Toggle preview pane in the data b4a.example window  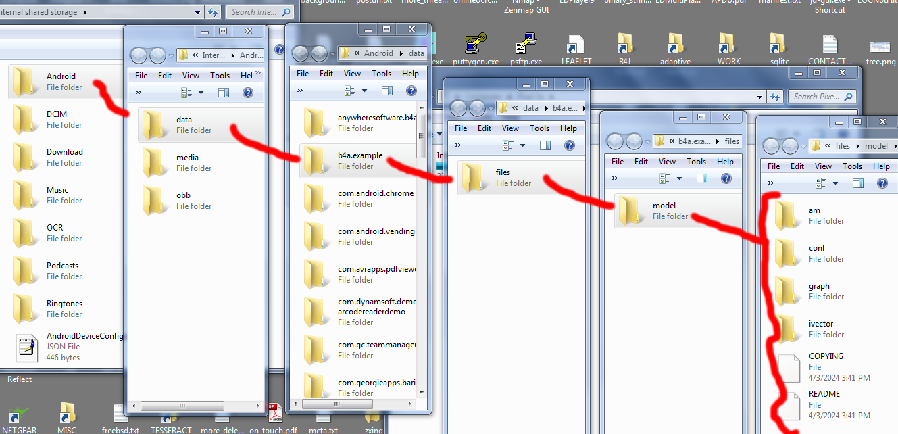pos(546,145)
